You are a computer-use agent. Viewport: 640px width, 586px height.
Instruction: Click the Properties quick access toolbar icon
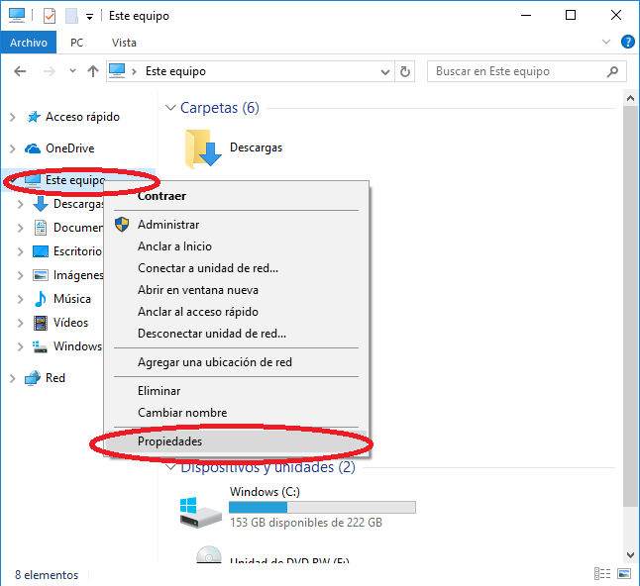point(50,16)
